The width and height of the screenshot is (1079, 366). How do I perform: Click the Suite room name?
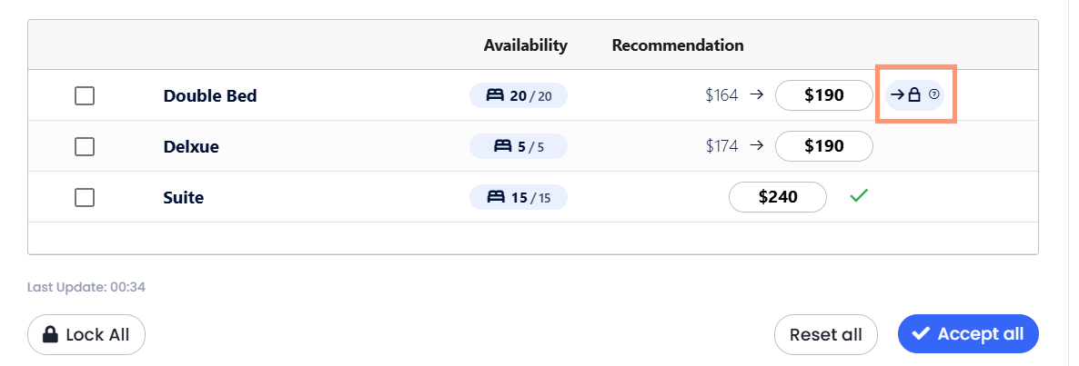tap(184, 197)
